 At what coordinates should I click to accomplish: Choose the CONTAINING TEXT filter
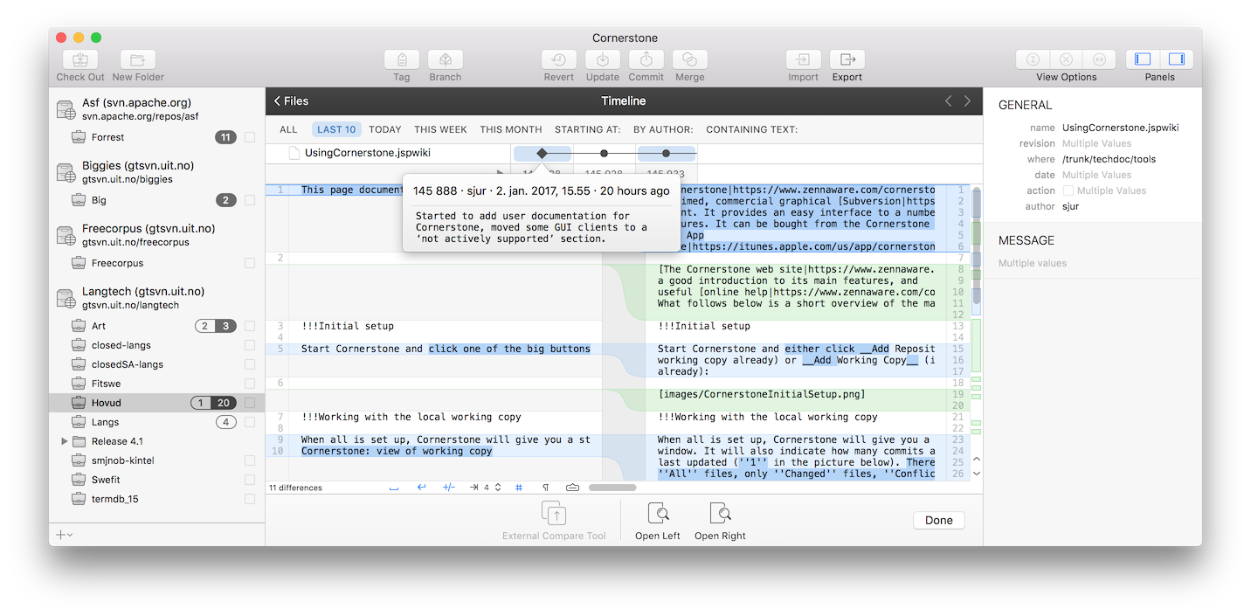point(751,129)
